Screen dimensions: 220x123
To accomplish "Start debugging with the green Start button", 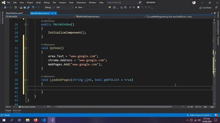I will click(79, 8).
